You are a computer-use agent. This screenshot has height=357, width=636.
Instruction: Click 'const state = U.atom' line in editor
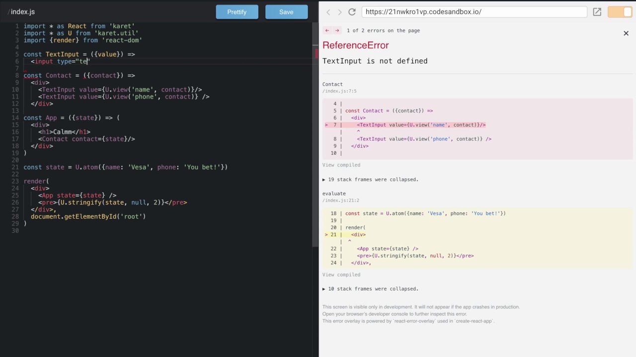pyautogui.click(x=126, y=167)
